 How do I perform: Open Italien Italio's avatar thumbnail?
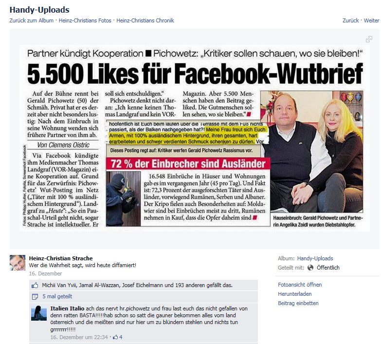click(x=39, y=313)
